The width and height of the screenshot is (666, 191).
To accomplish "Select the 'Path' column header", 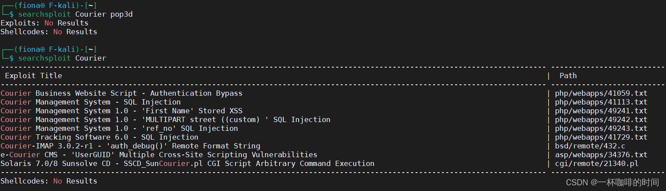I will click(568, 76).
